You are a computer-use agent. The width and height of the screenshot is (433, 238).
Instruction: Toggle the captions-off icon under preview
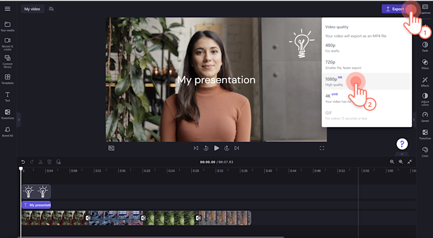pyautogui.click(x=111, y=148)
